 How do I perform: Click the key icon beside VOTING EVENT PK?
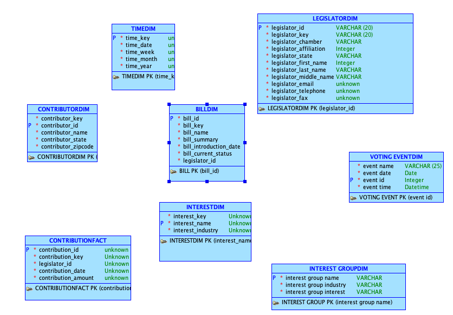[353, 198]
